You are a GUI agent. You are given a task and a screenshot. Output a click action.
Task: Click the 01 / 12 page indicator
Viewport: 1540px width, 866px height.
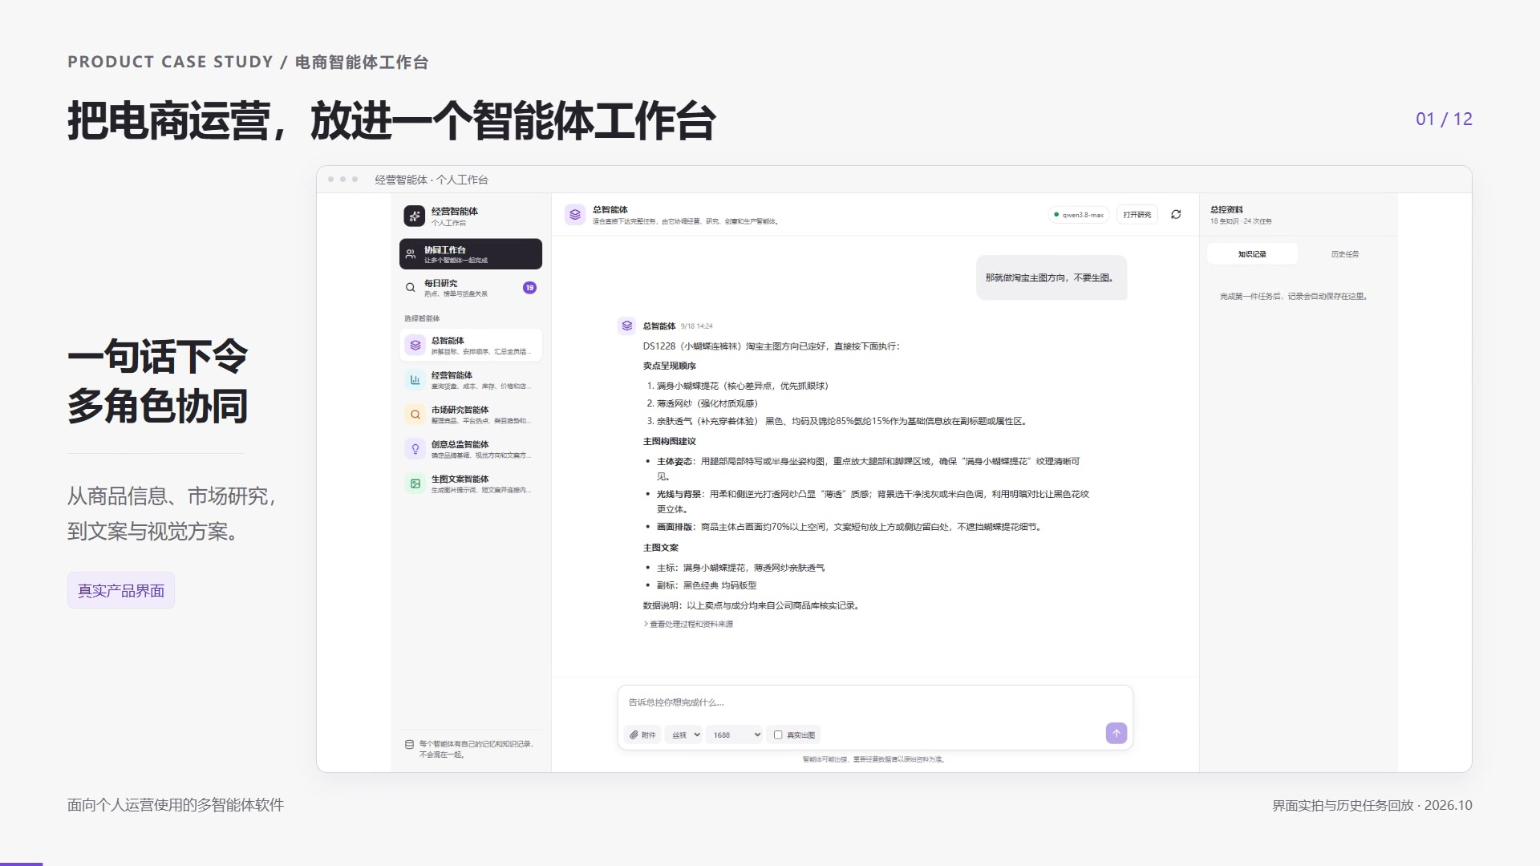pos(1444,119)
